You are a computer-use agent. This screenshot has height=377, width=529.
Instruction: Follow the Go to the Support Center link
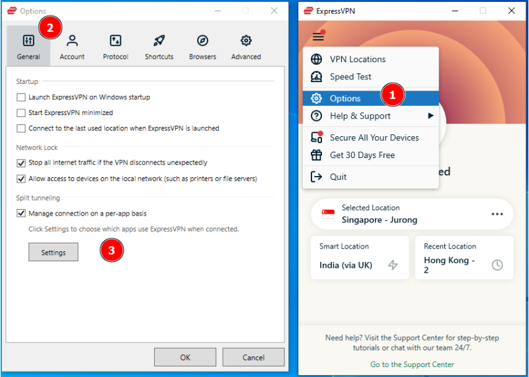pos(412,364)
